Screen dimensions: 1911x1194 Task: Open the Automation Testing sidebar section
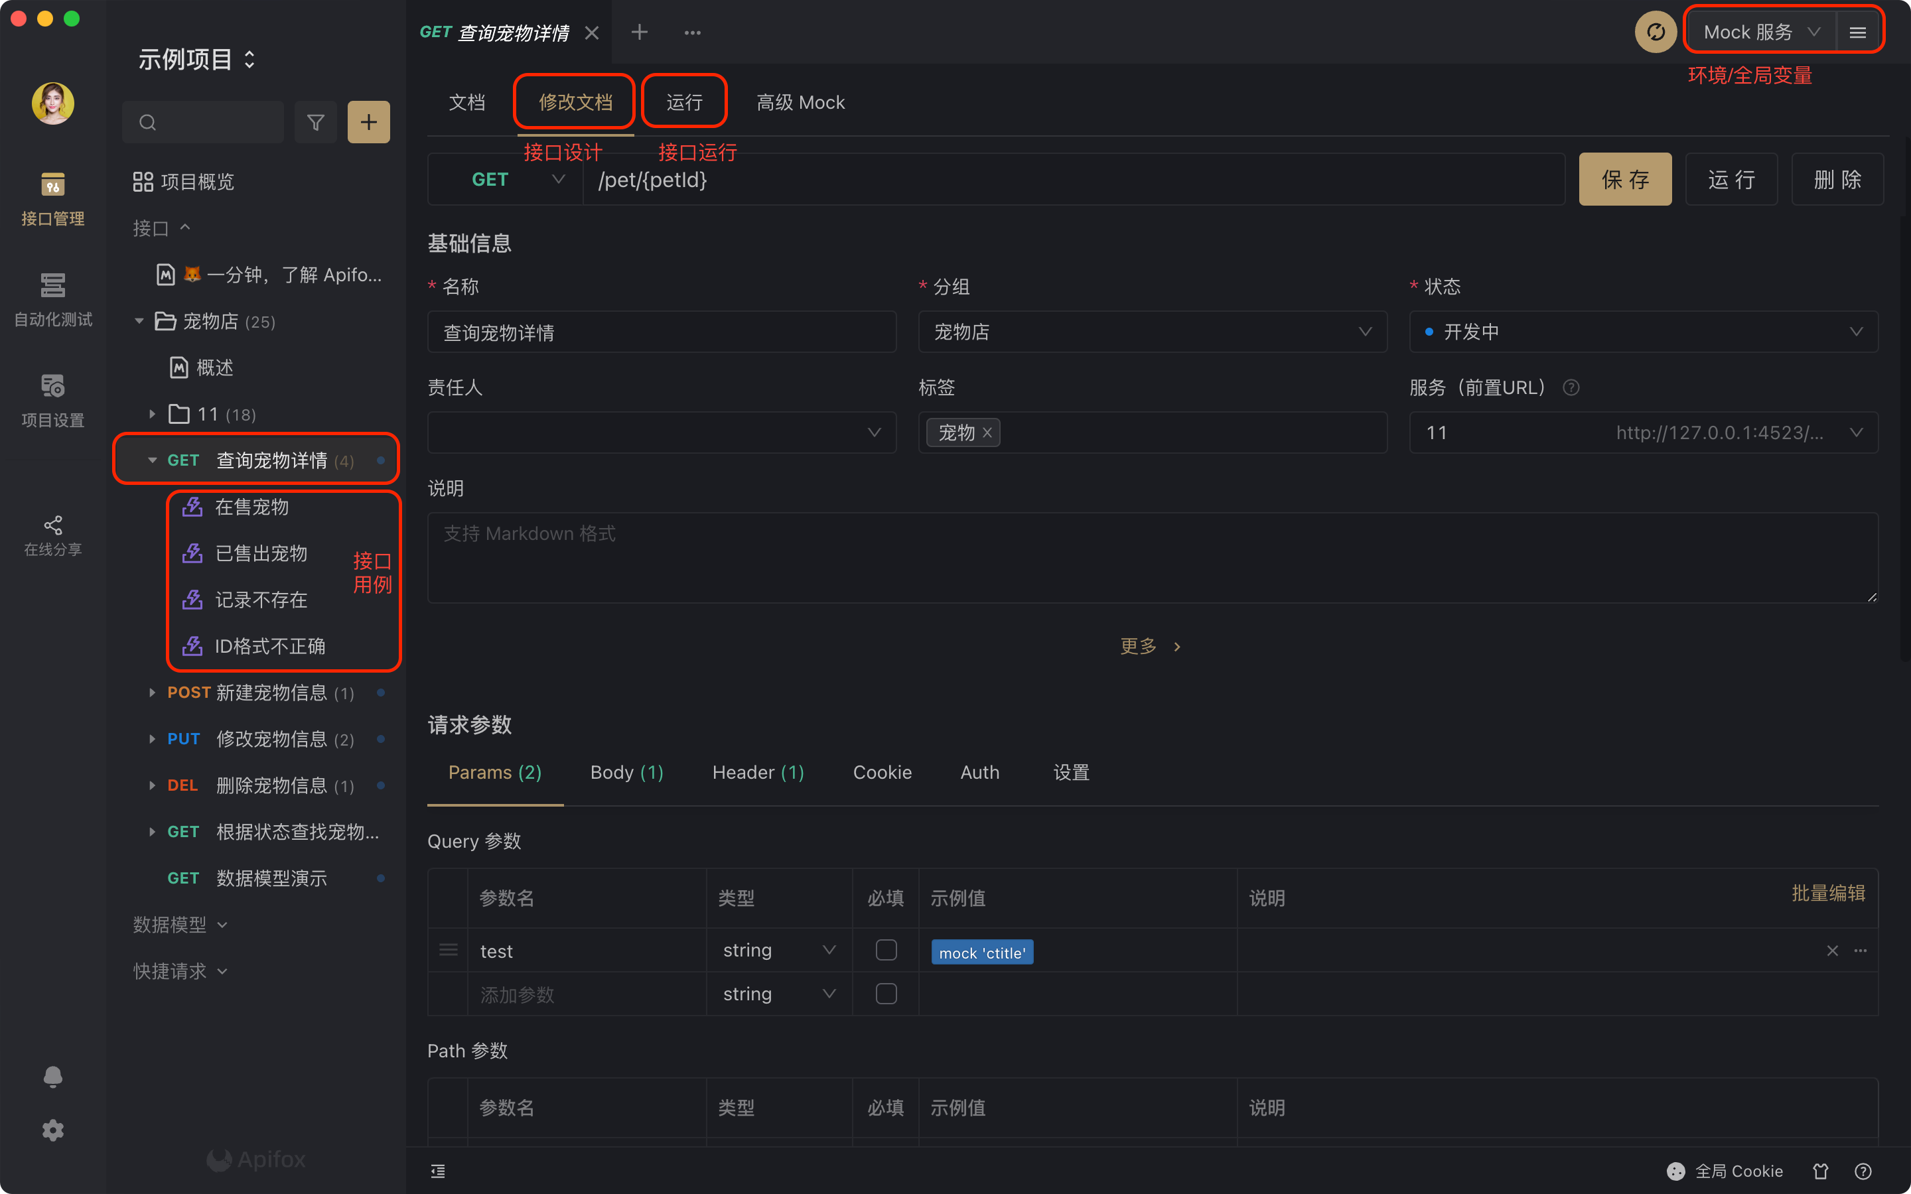[x=53, y=300]
